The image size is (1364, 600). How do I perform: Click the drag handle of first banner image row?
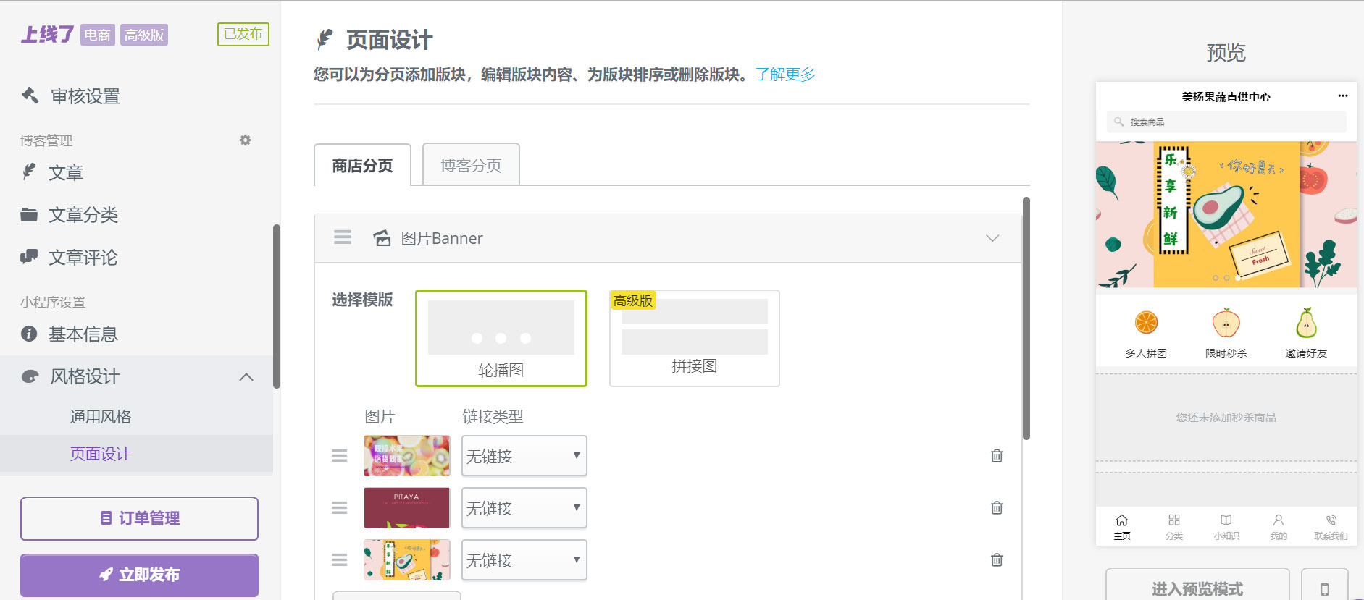pyautogui.click(x=340, y=455)
